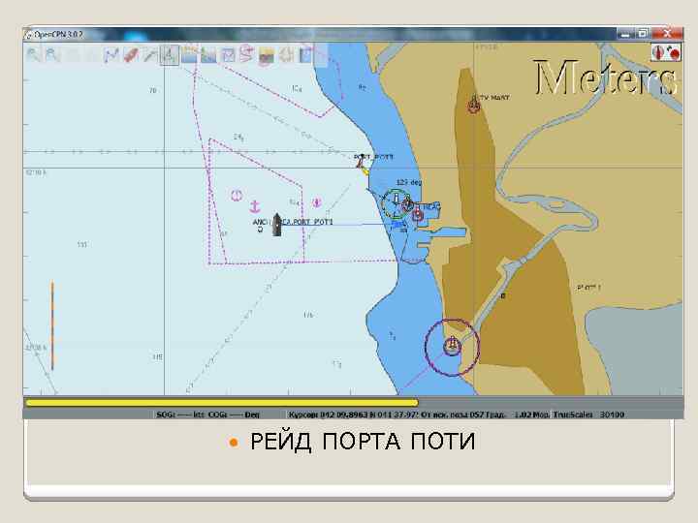Viewport: 698px width, 523px height.
Task: Click the Print Chart toolbar icon
Action: (x=228, y=55)
